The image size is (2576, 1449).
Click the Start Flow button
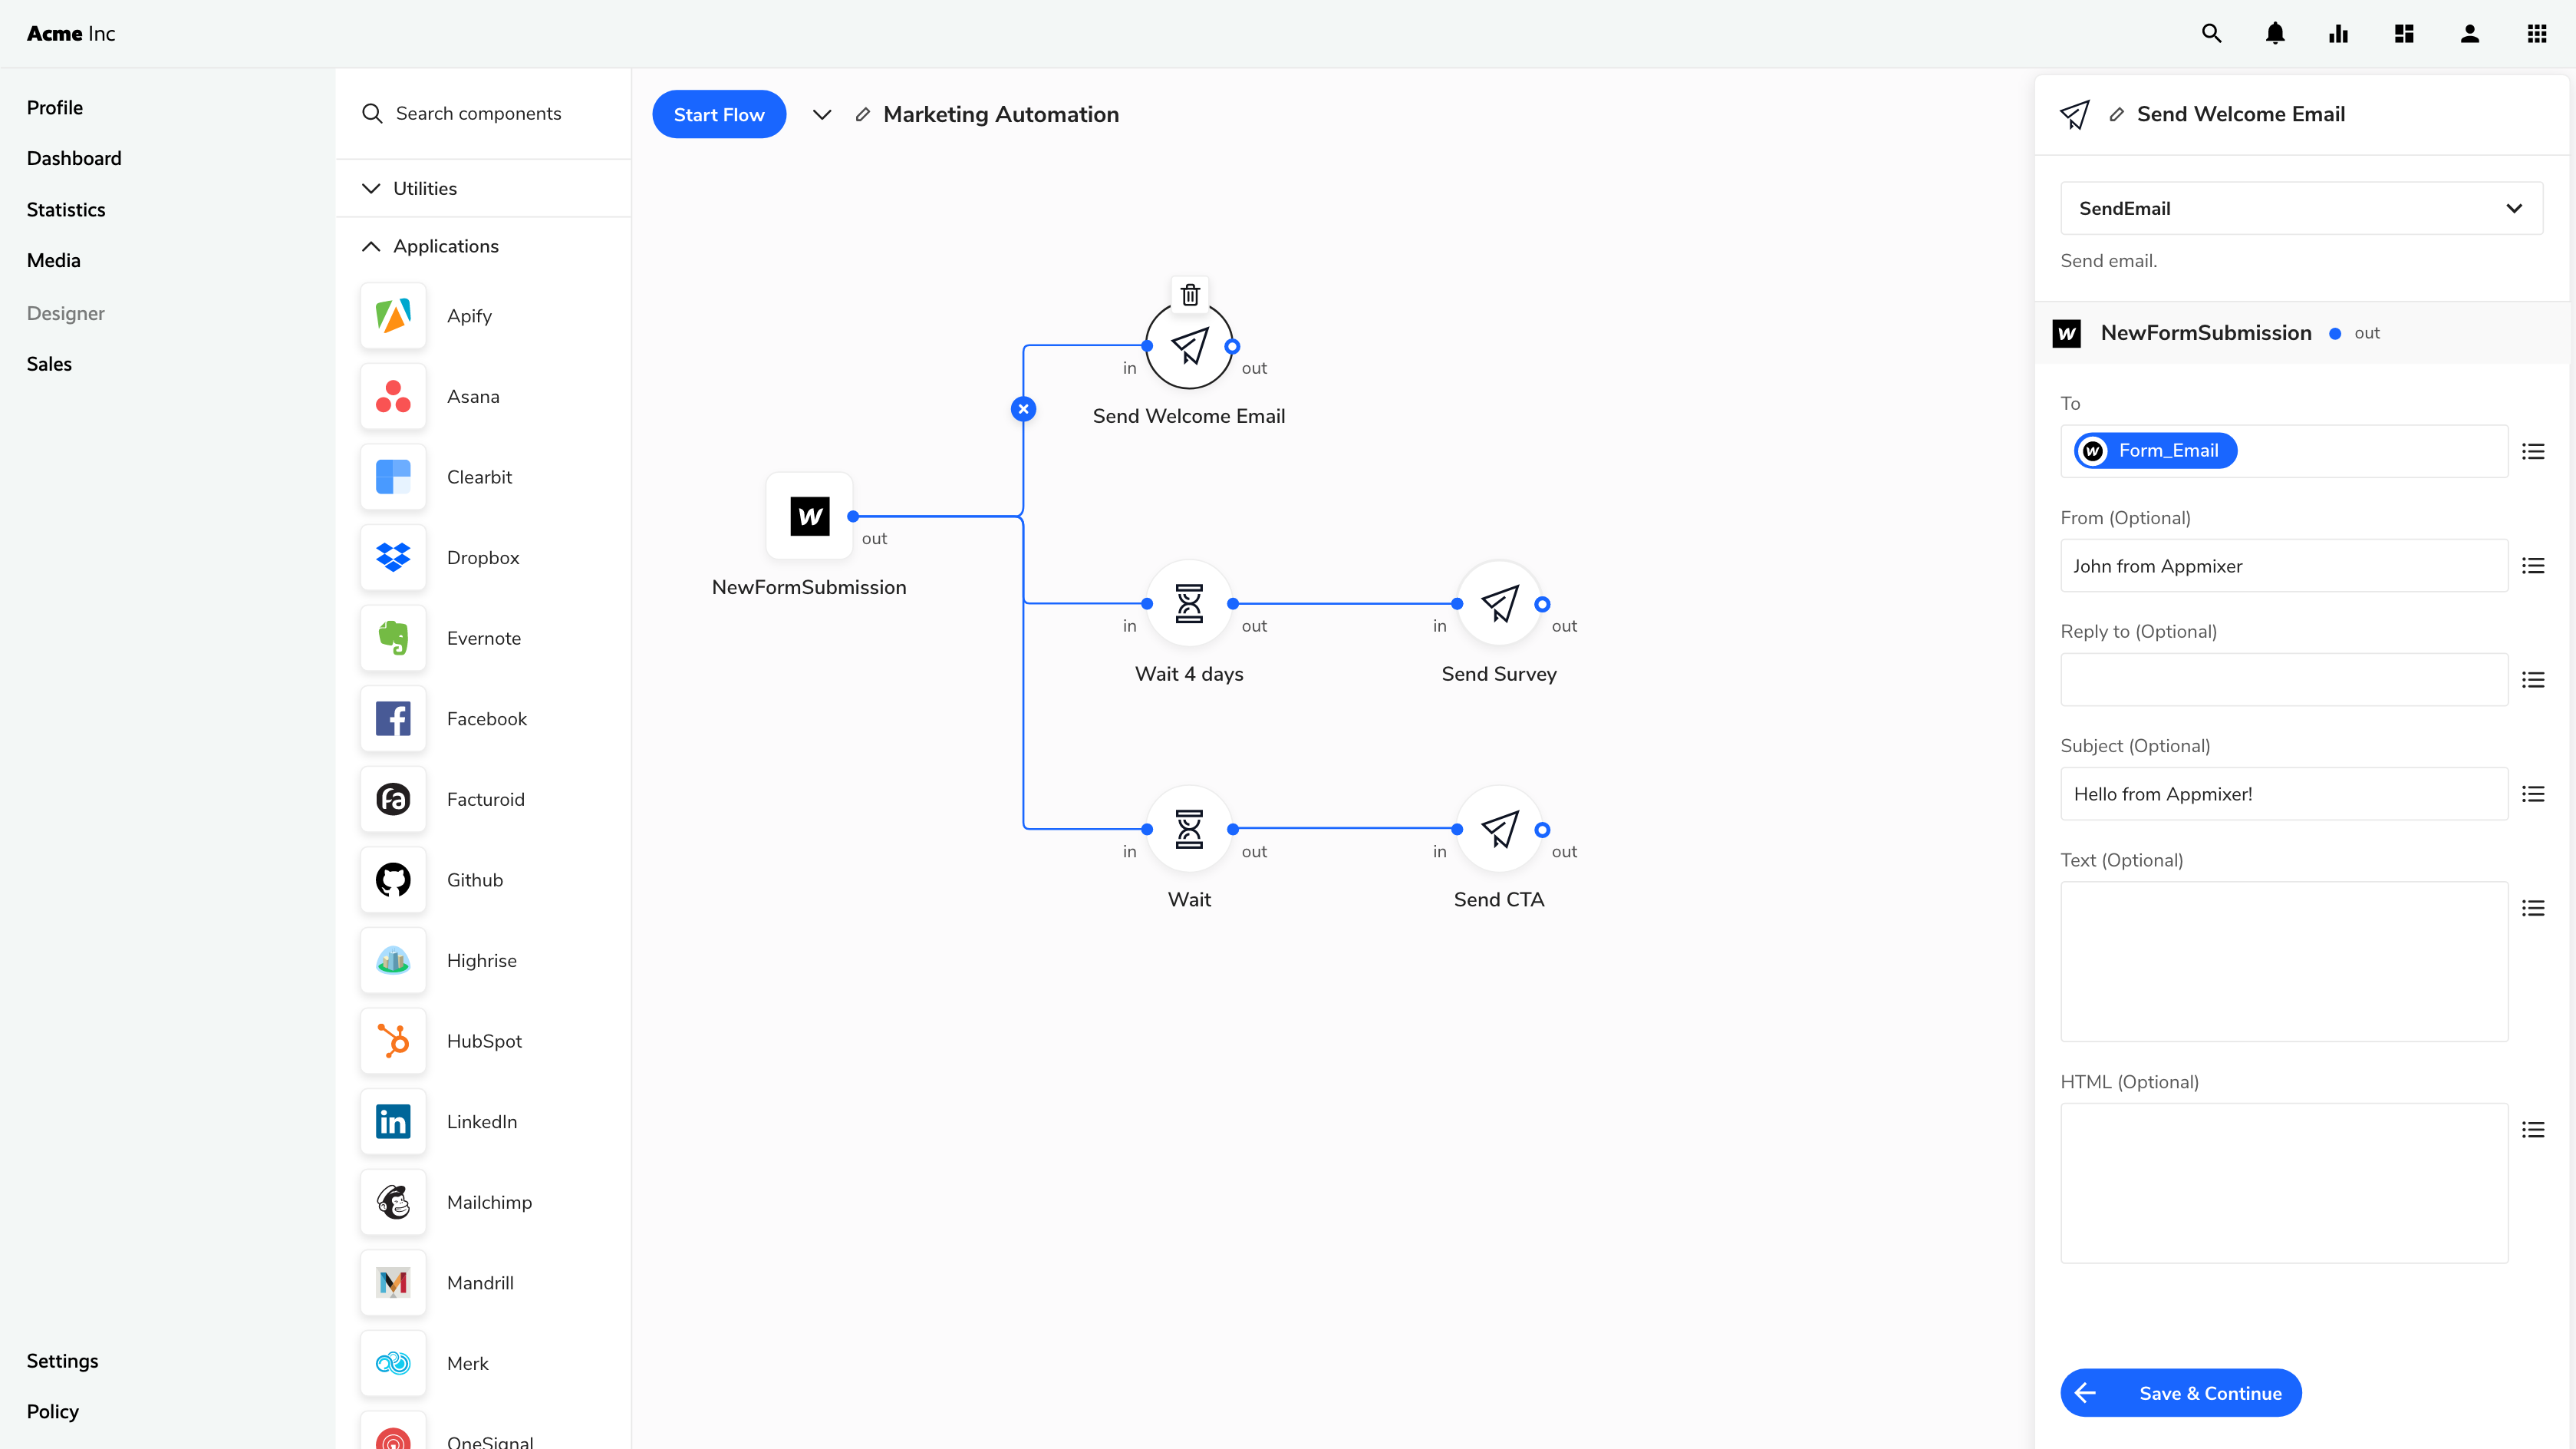click(x=719, y=114)
